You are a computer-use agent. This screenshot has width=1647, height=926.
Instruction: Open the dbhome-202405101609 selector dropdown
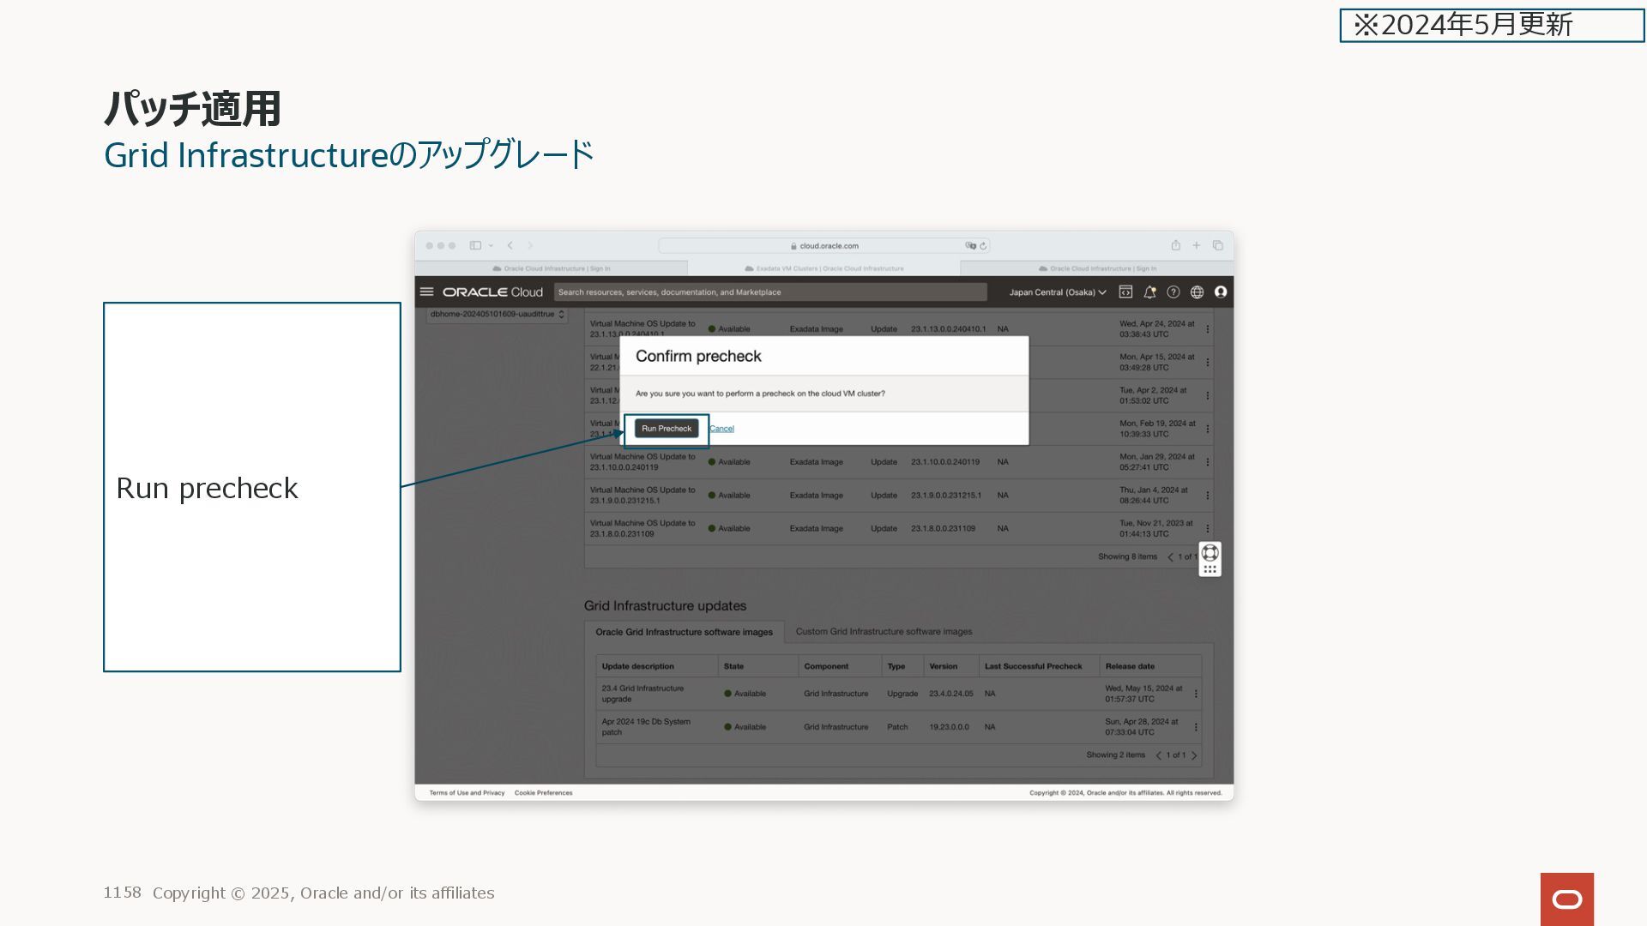point(497,315)
